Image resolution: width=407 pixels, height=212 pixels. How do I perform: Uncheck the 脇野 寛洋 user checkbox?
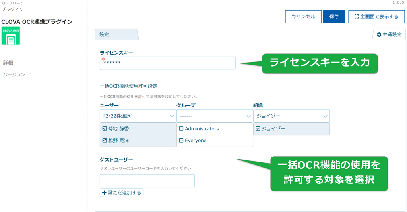[105, 141]
